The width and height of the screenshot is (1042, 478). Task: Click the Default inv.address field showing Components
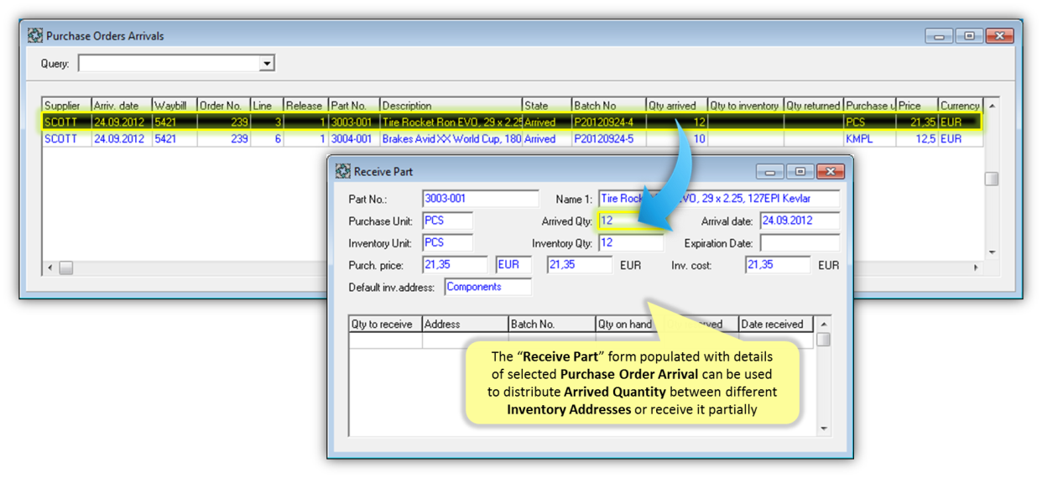pos(487,288)
